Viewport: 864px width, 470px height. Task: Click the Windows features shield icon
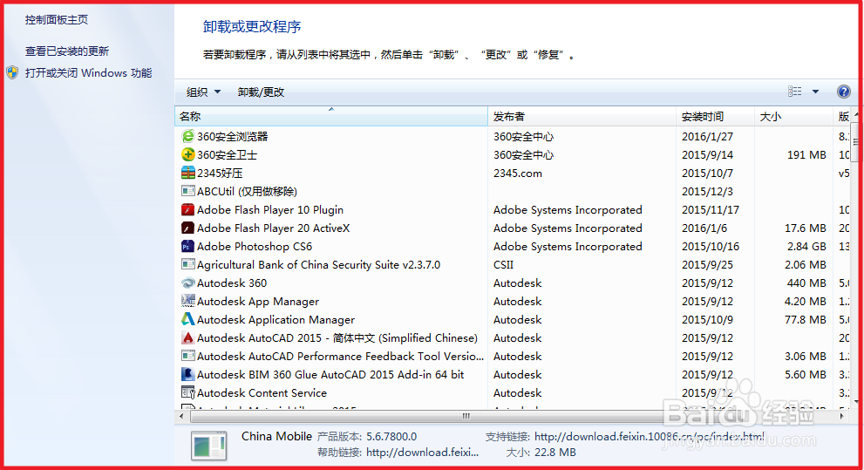[x=12, y=72]
